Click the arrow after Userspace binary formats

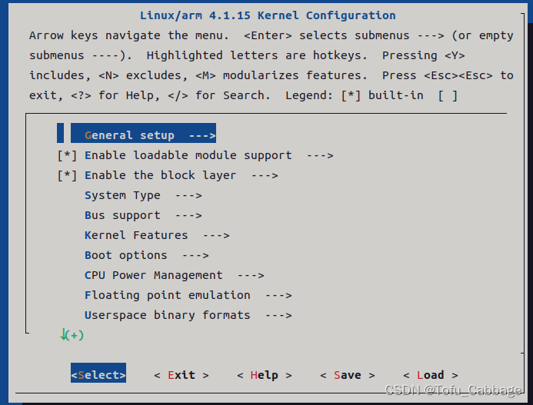click(278, 316)
